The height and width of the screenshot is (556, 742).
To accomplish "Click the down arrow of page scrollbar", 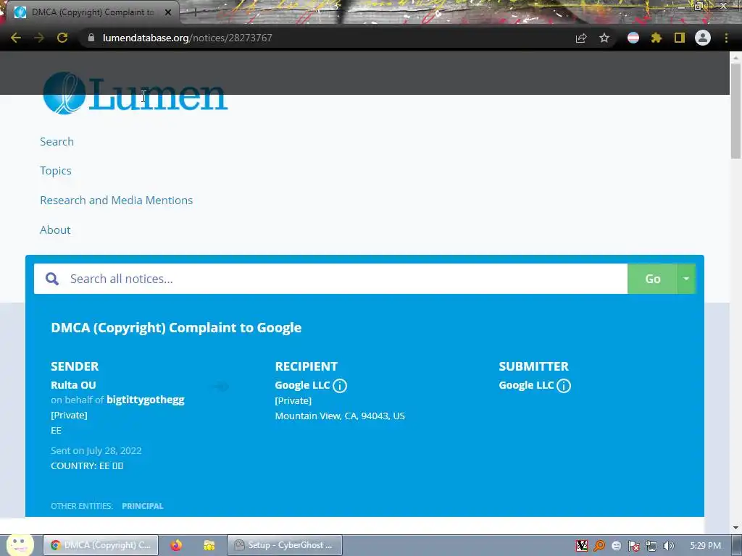I will 736,528.
